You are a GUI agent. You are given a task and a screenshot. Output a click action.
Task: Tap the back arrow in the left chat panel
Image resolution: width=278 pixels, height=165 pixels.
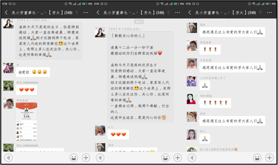coord(6,12)
